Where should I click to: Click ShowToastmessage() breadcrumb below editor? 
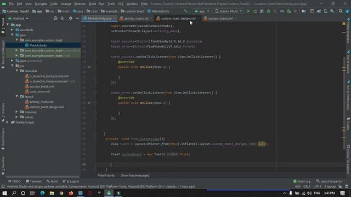point(135,176)
